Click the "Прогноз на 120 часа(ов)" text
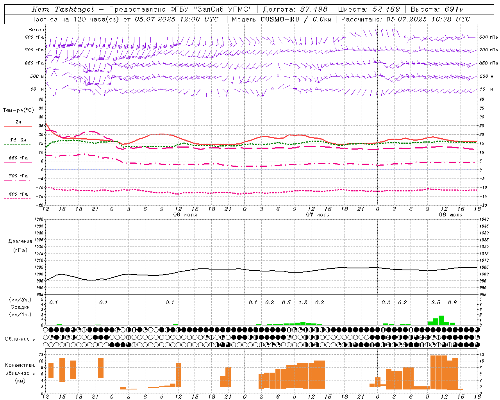Screen dimensions: 500x400 coord(75,19)
